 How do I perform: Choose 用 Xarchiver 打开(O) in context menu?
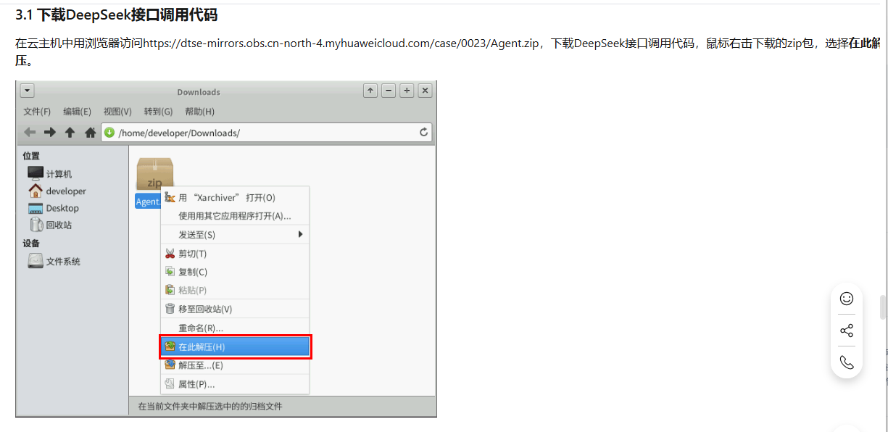point(235,198)
